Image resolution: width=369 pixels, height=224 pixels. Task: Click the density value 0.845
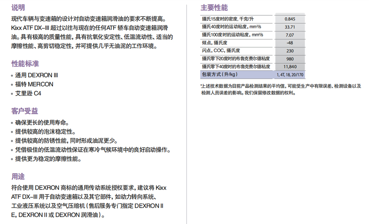click(x=290, y=19)
